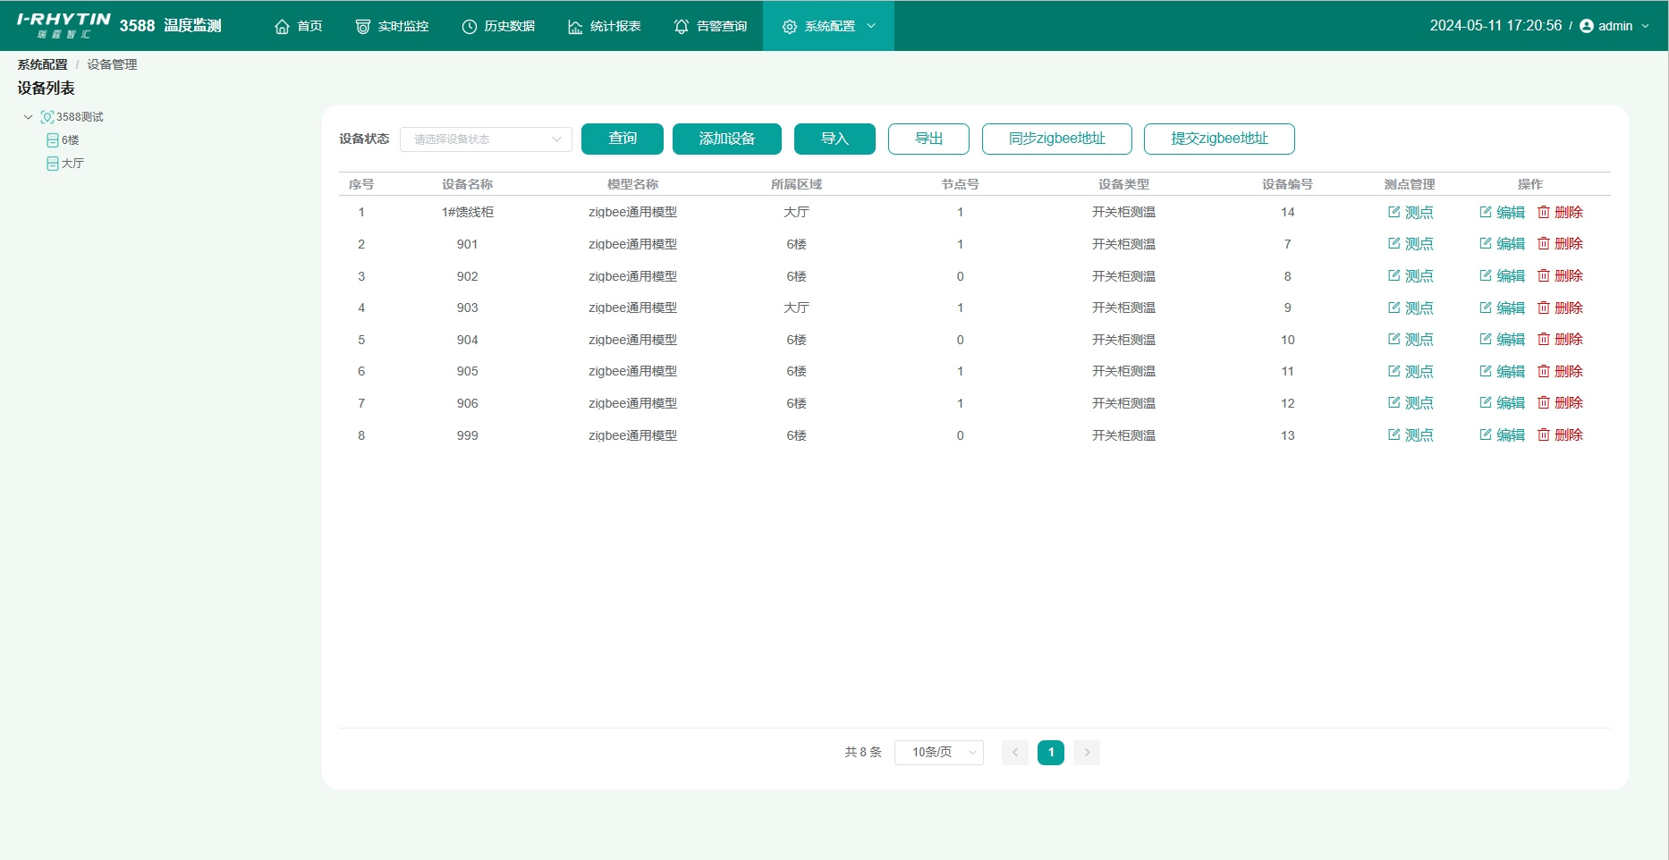Click the delete trash icon for device 903
Viewport: 1669px width, 860px height.
(1544, 308)
